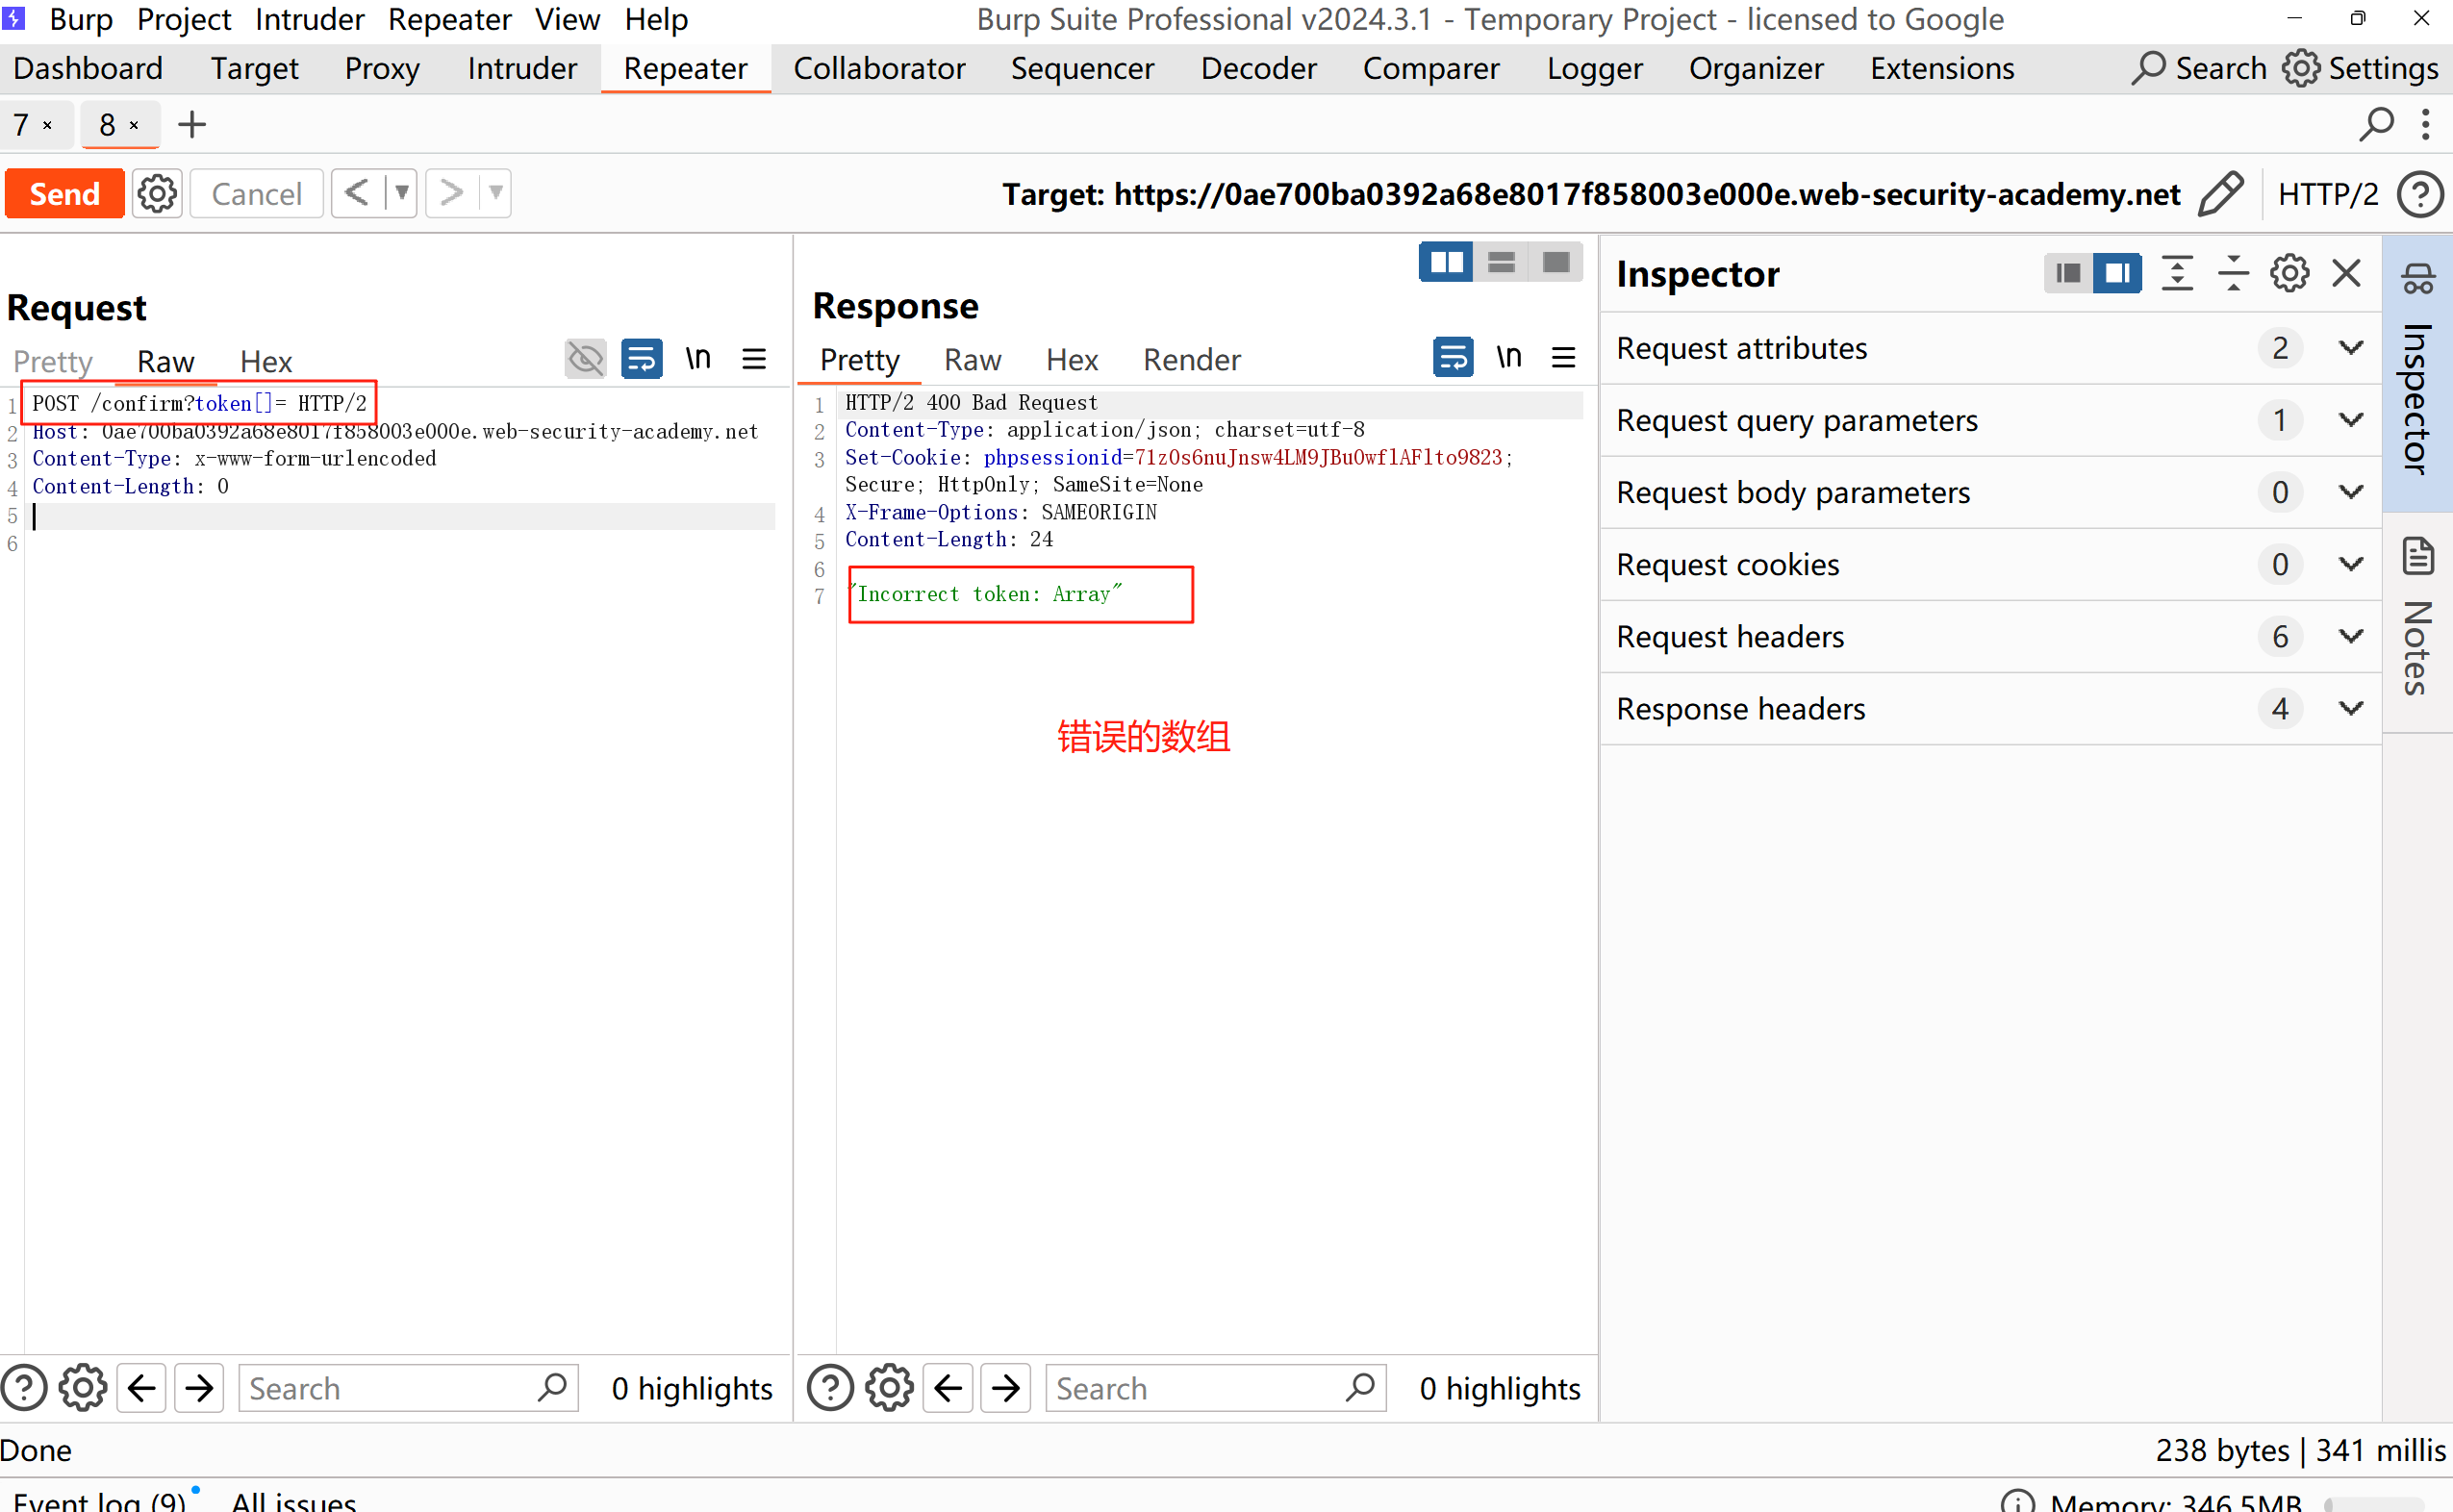Open the history back dropdown arrow

pos(402,193)
